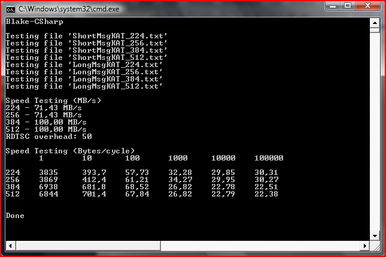The width and height of the screenshot is (386, 257).
Task: Click the '256 - 71,43 MB/s' line
Action: click(x=44, y=115)
